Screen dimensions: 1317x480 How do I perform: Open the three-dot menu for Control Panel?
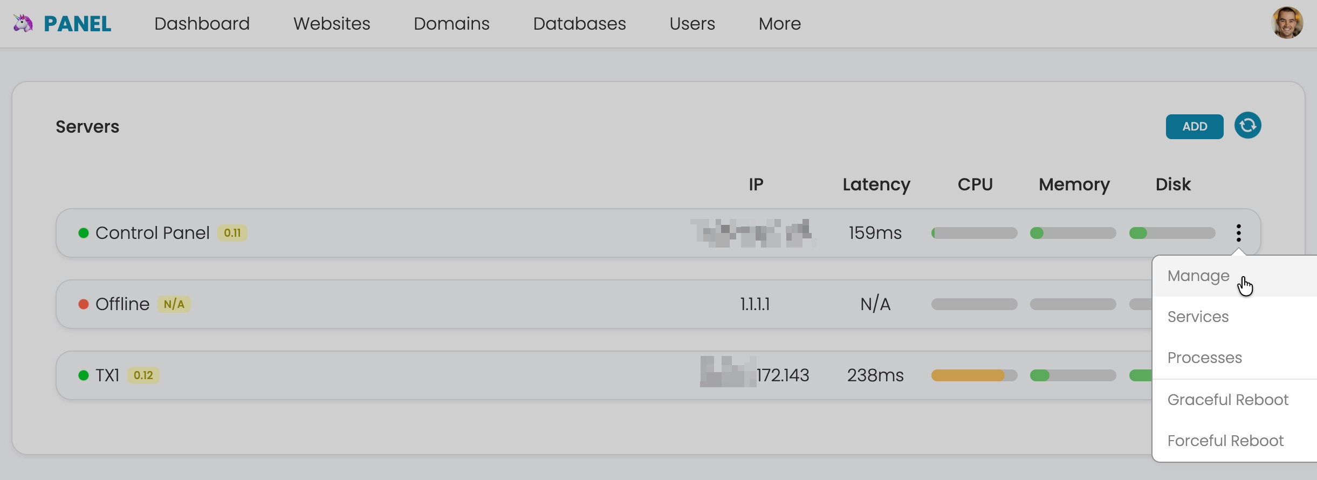pyautogui.click(x=1238, y=233)
